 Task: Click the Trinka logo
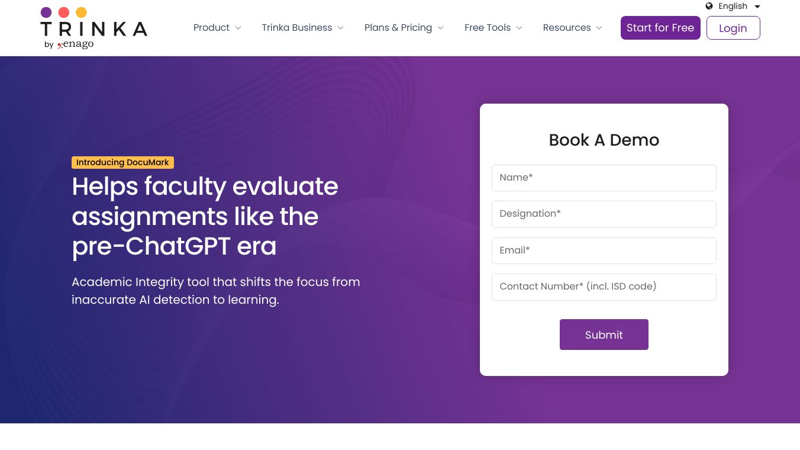point(93,28)
